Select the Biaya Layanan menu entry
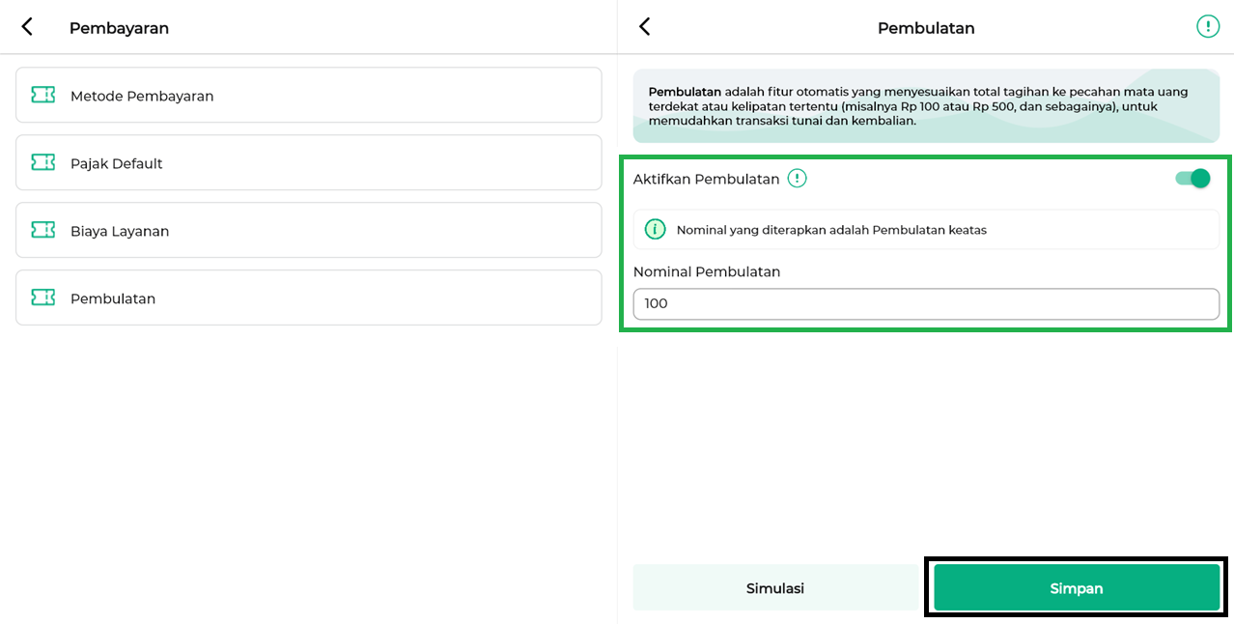This screenshot has width=1234, height=624. 309,231
